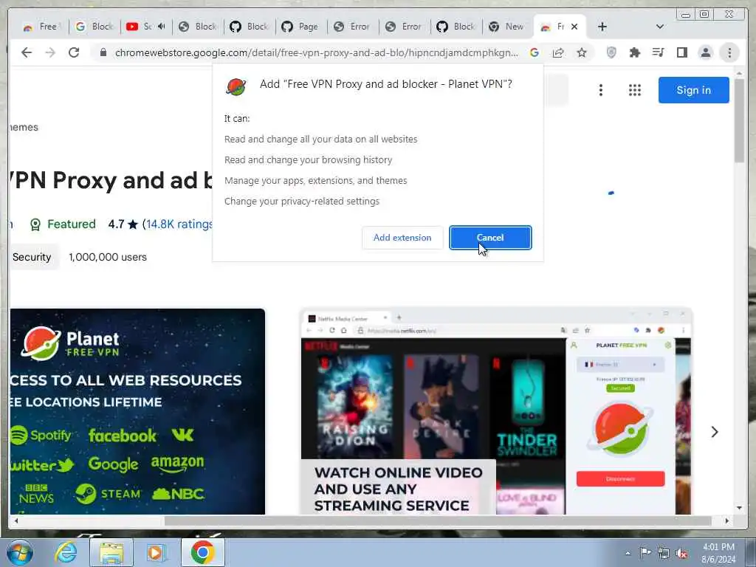756x567 pixels.
Task: Open the Chrome main menu
Action: 729,52
